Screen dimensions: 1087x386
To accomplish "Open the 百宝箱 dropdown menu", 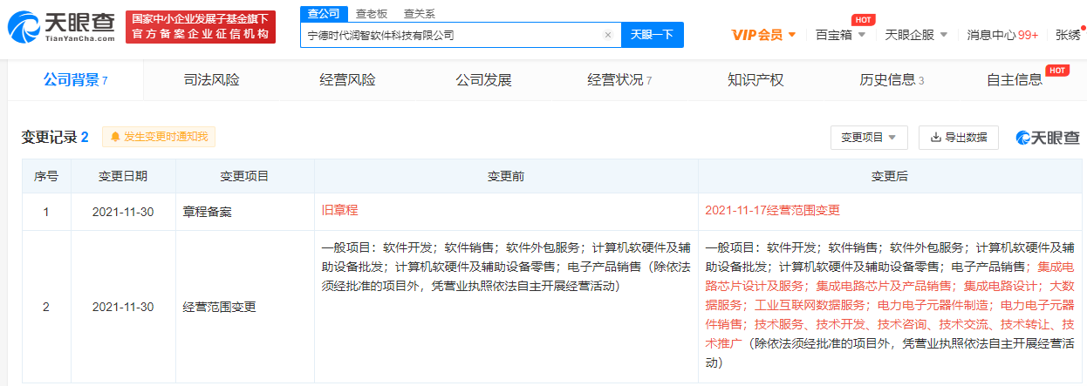I will click(x=840, y=35).
